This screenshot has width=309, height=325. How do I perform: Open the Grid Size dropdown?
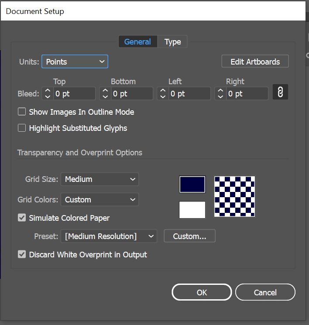(x=100, y=179)
